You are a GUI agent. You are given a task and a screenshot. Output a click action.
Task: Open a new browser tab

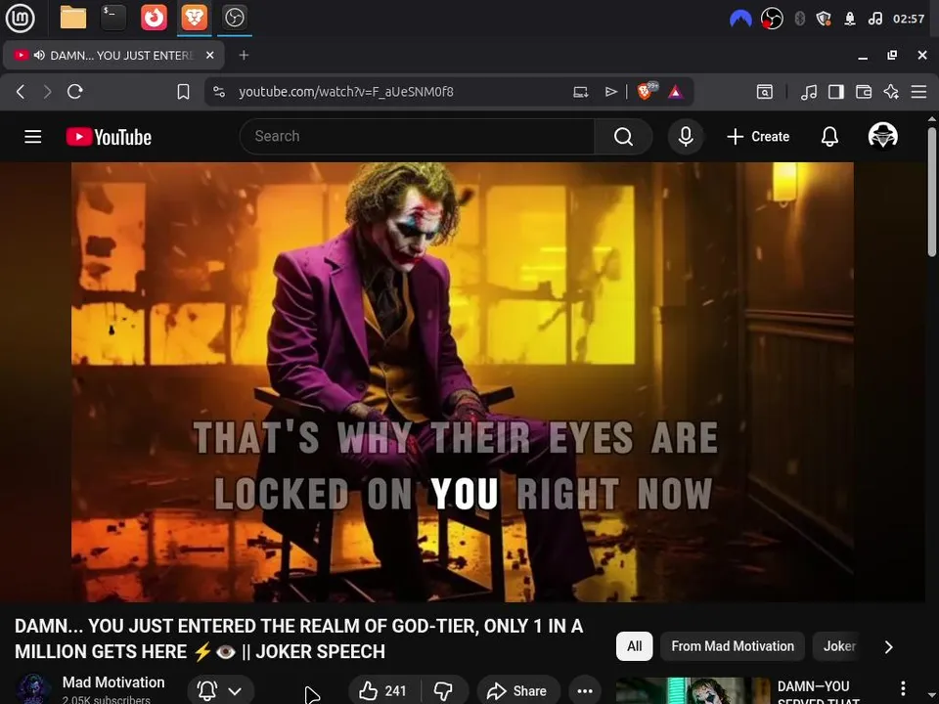click(x=244, y=55)
